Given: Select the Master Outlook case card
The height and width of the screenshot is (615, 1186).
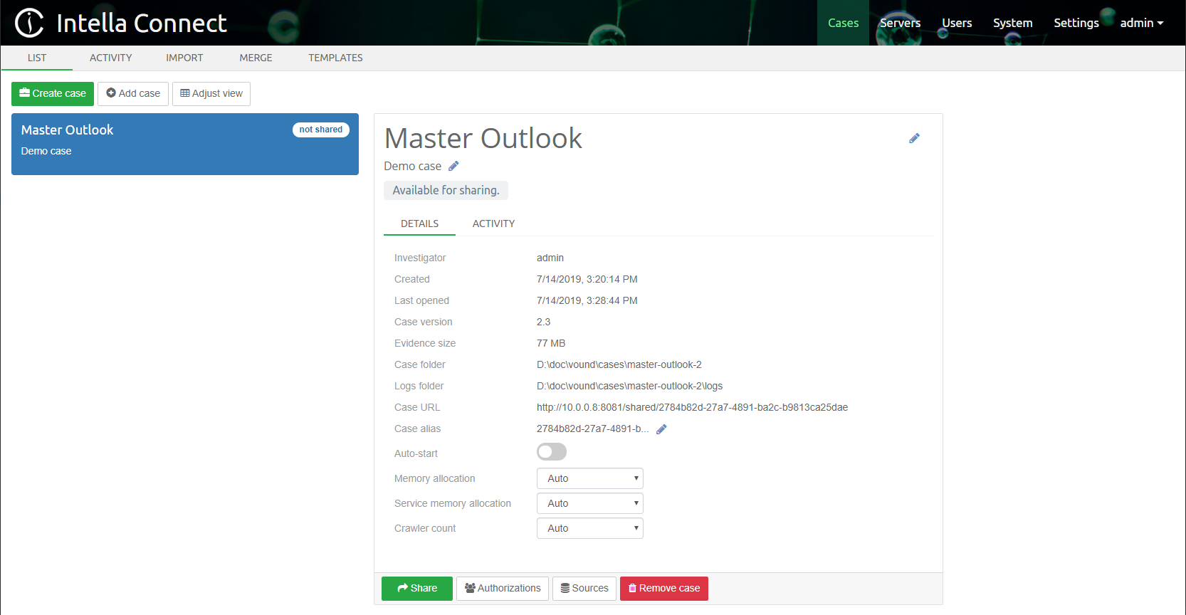Looking at the screenshot, I should click(x=184, y=144).
